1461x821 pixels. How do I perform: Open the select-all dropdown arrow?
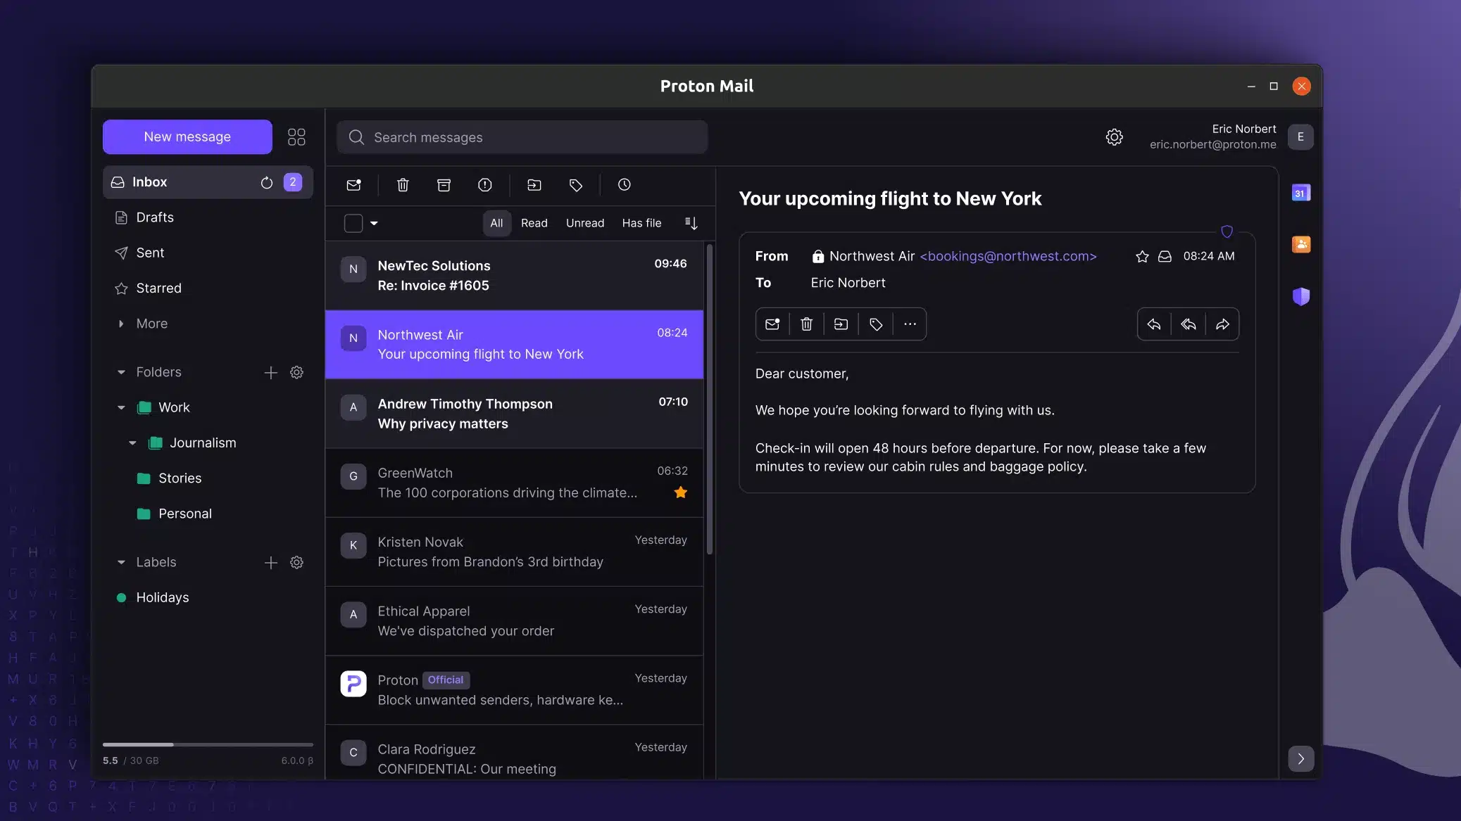click(x=374, y=223)
